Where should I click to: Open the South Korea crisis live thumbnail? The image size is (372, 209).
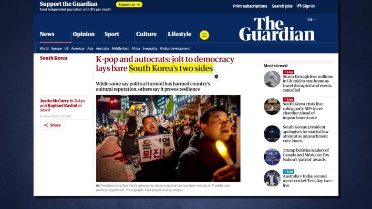click(272, 106)
